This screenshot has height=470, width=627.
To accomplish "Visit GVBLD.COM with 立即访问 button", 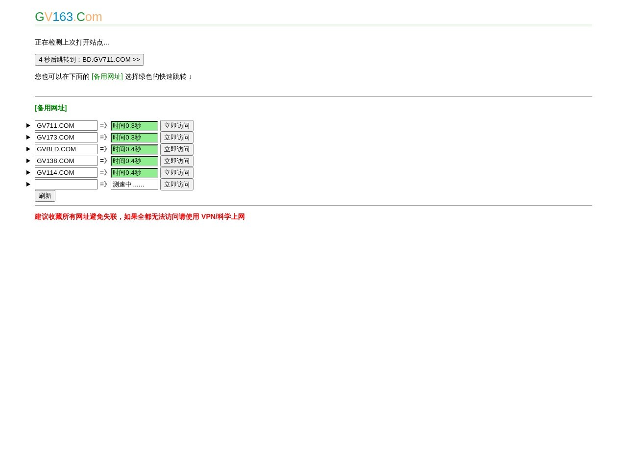I will tap(177, 149).
